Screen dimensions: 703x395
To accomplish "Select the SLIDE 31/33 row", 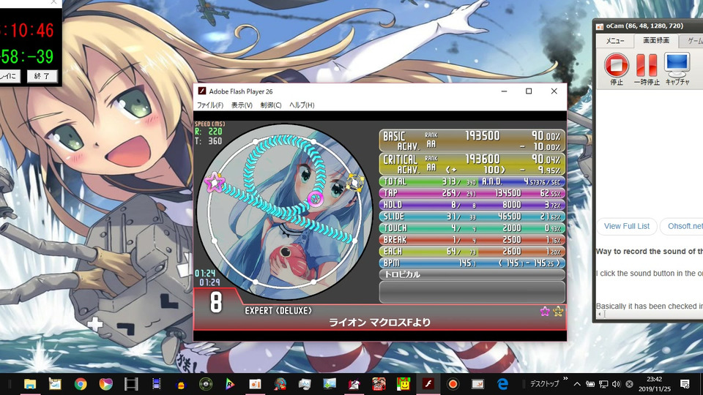I will click(x=472, y=217).
